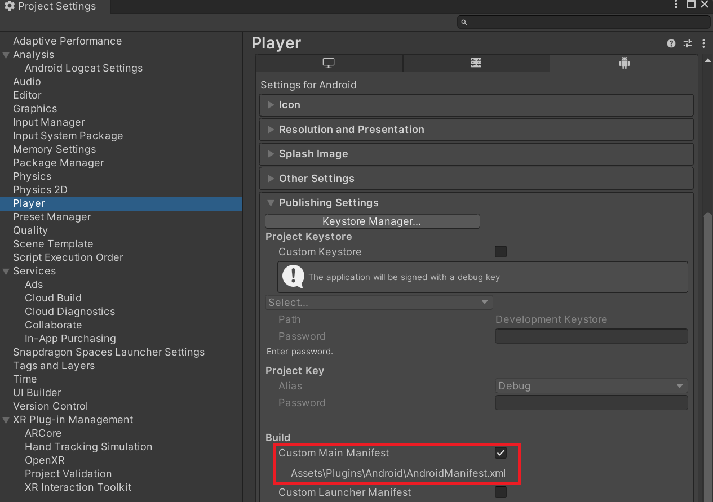Viewport: 713px width, 502px height.
Task: Select the dedicated server platform tab
Action: point(476,63)
